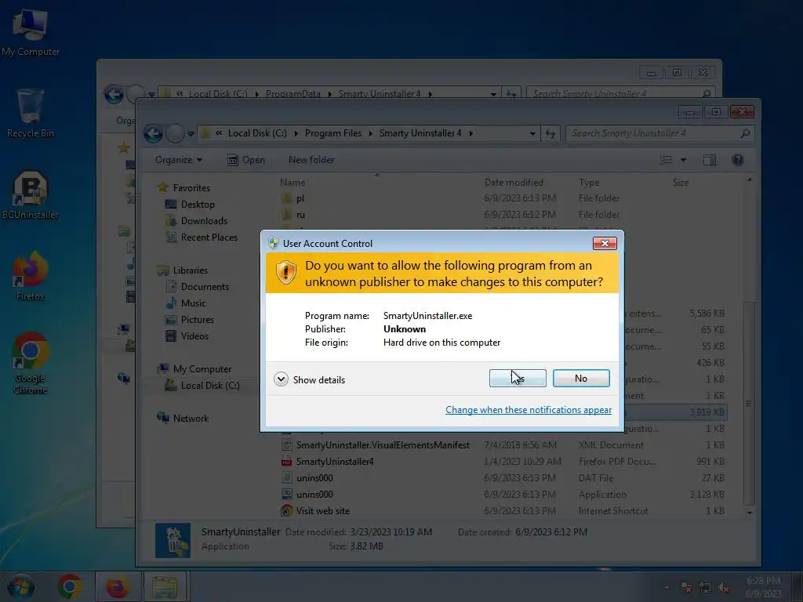Viewport: 803px width, 602px height.
Task: Click Windows Explorer taskbar button
Action: (165, 586)
